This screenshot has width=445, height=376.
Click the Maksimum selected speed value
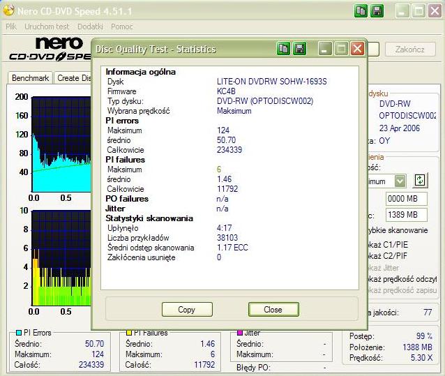234,111
